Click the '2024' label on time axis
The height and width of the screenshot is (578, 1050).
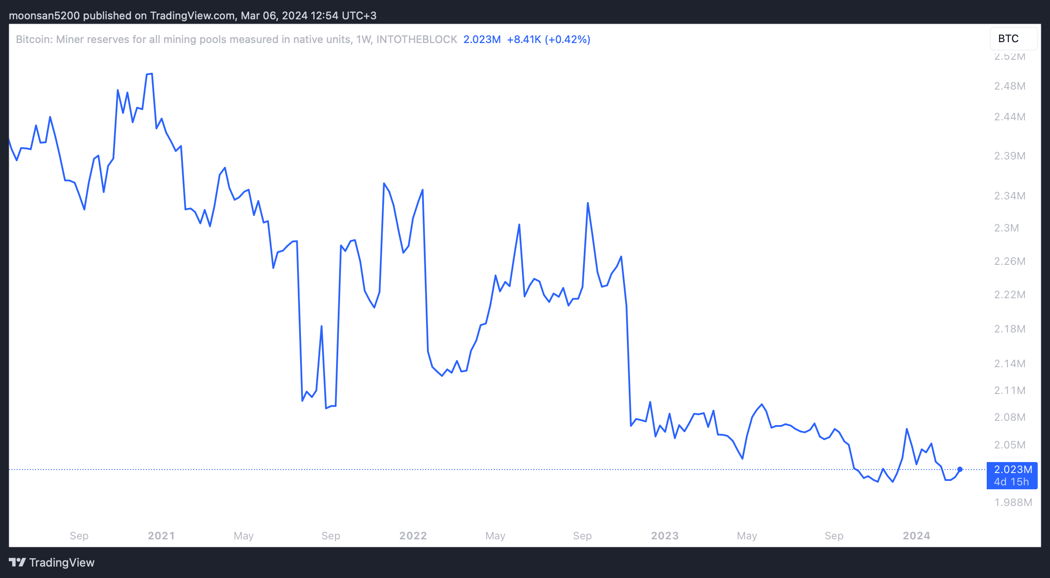916,536
